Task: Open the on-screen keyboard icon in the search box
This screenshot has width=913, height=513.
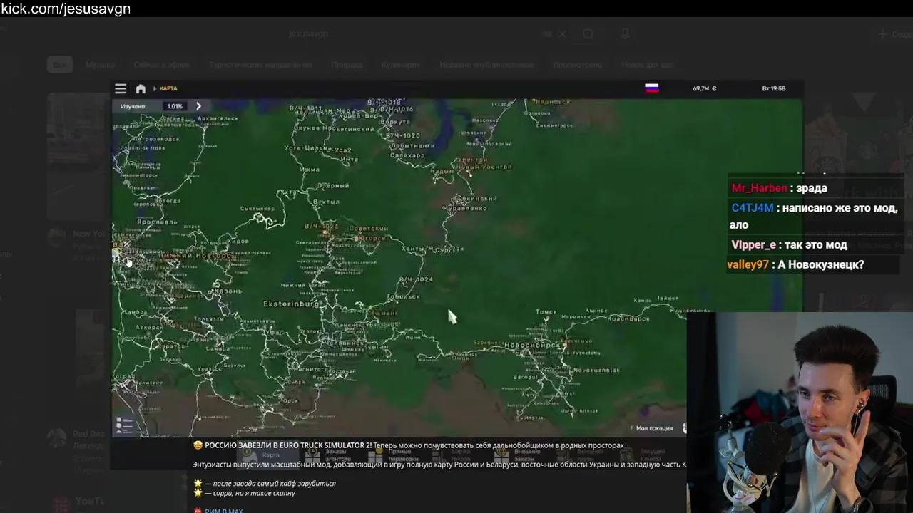Action: tap(547, 33)
